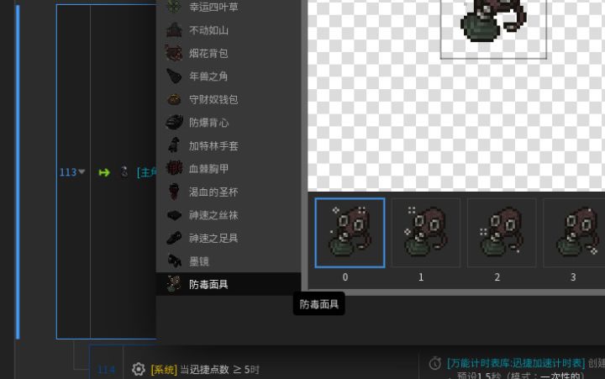Click the 加特林手套 glove icon
The height and width of the screenshot is (379, 605).
[175, 145]
